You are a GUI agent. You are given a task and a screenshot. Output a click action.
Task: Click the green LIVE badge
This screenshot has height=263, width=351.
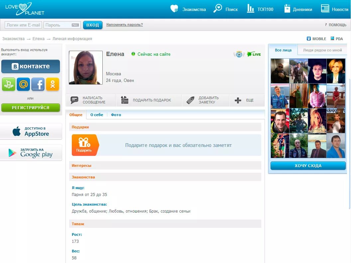[x=254, y=54]
